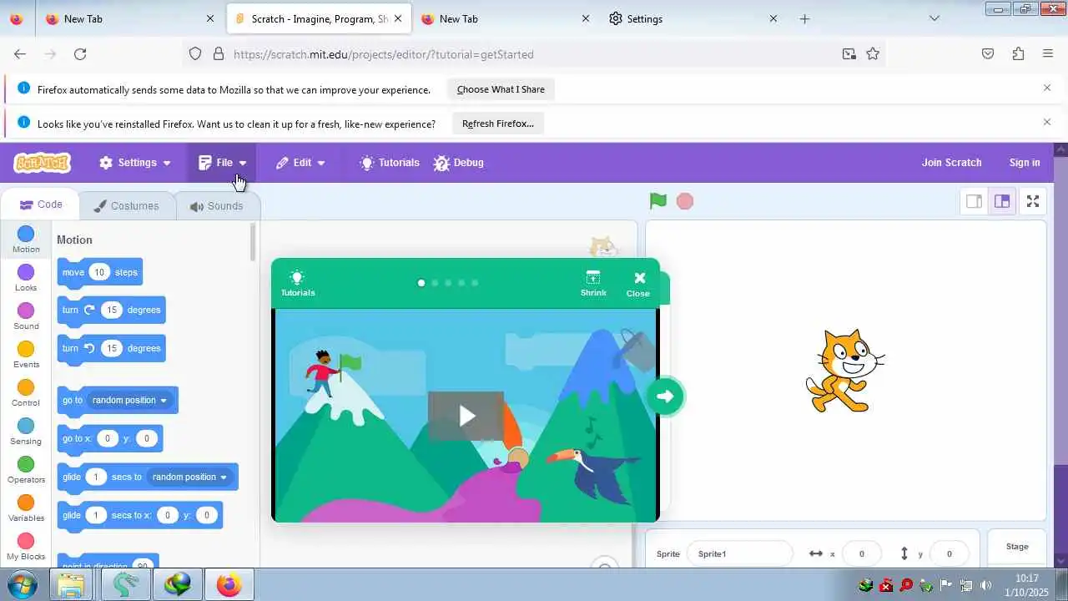List all tabs dropdown arrow
Viewport: 1068px width, 601px height.
[934, 18]
